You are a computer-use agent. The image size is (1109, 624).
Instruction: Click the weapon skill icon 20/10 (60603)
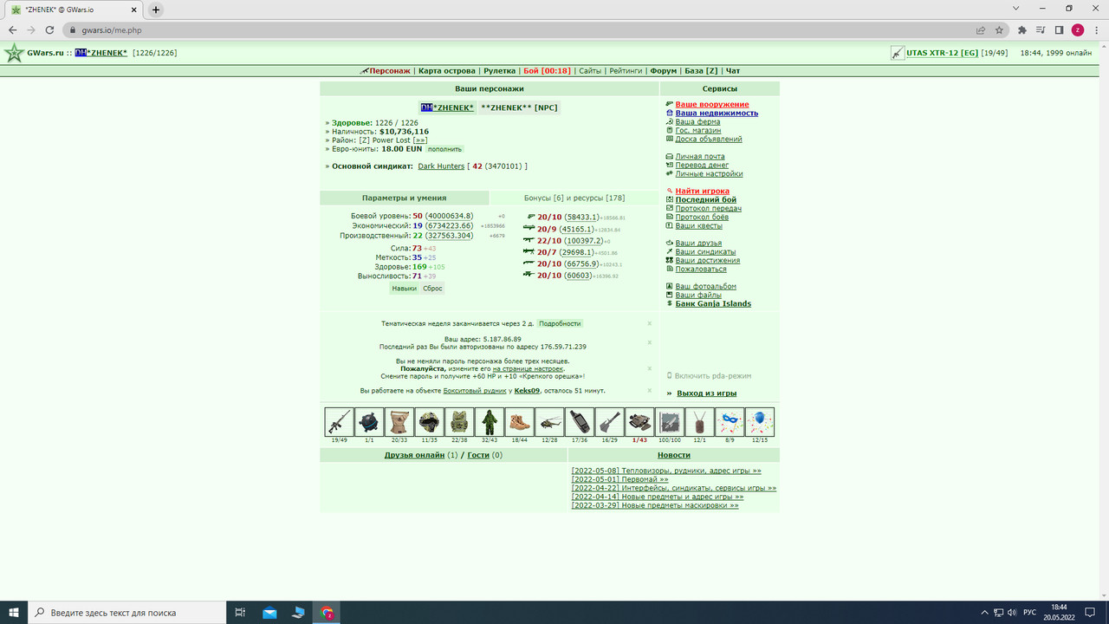529,275
